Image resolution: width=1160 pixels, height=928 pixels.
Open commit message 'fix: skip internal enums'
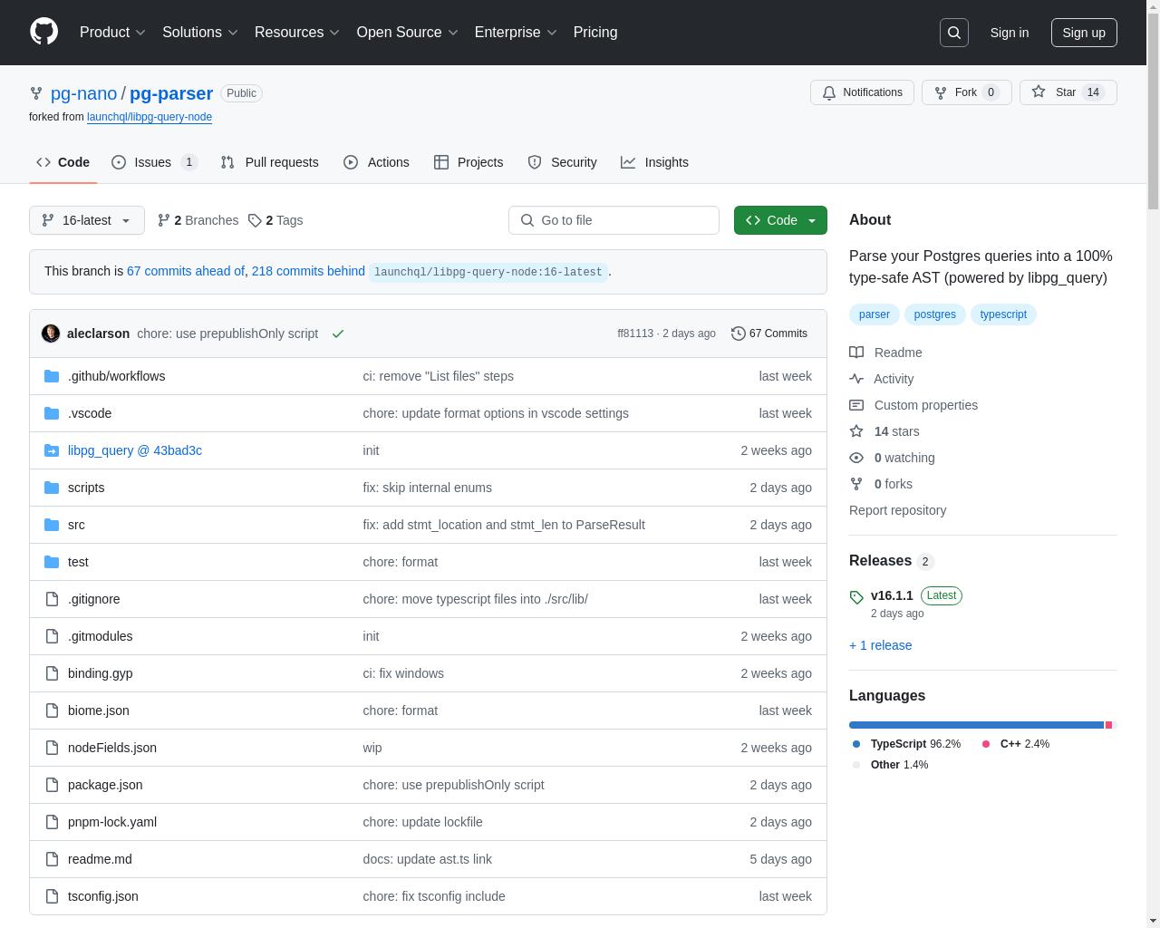coord(427,488)
